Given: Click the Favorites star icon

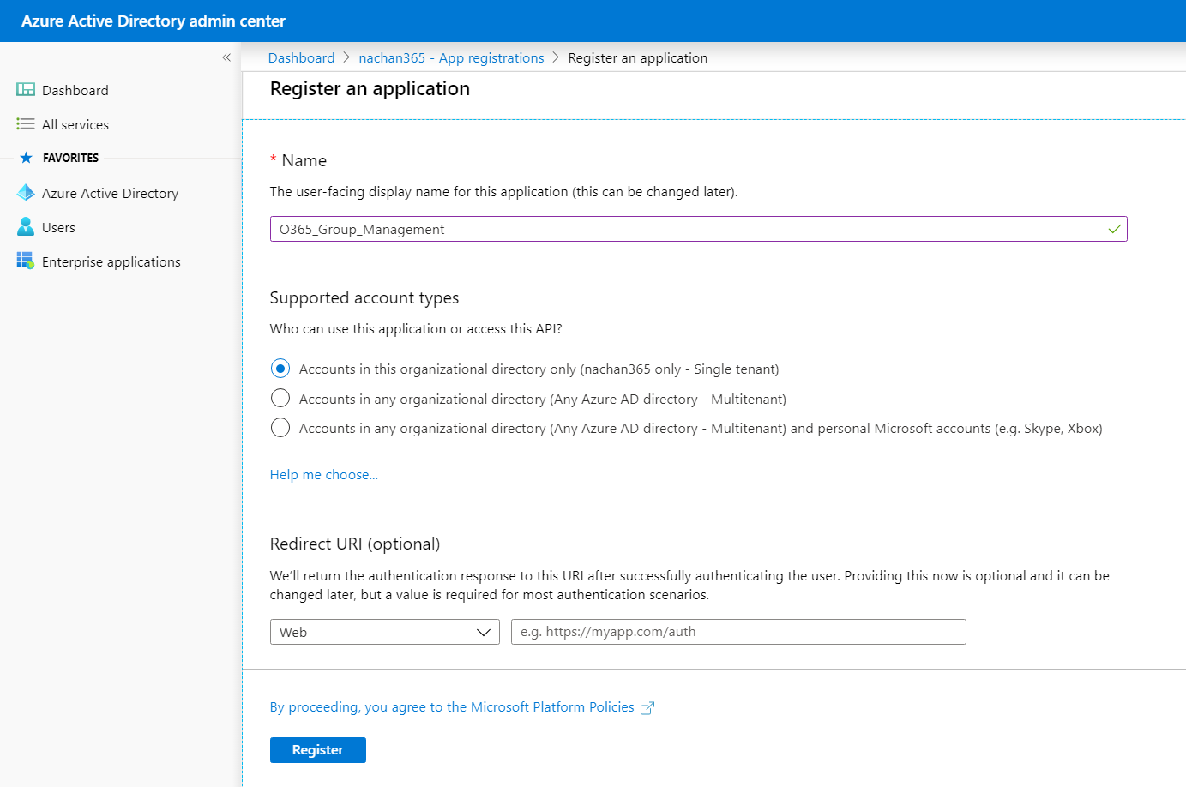Looking at the screenshot, I should point(26,158).
